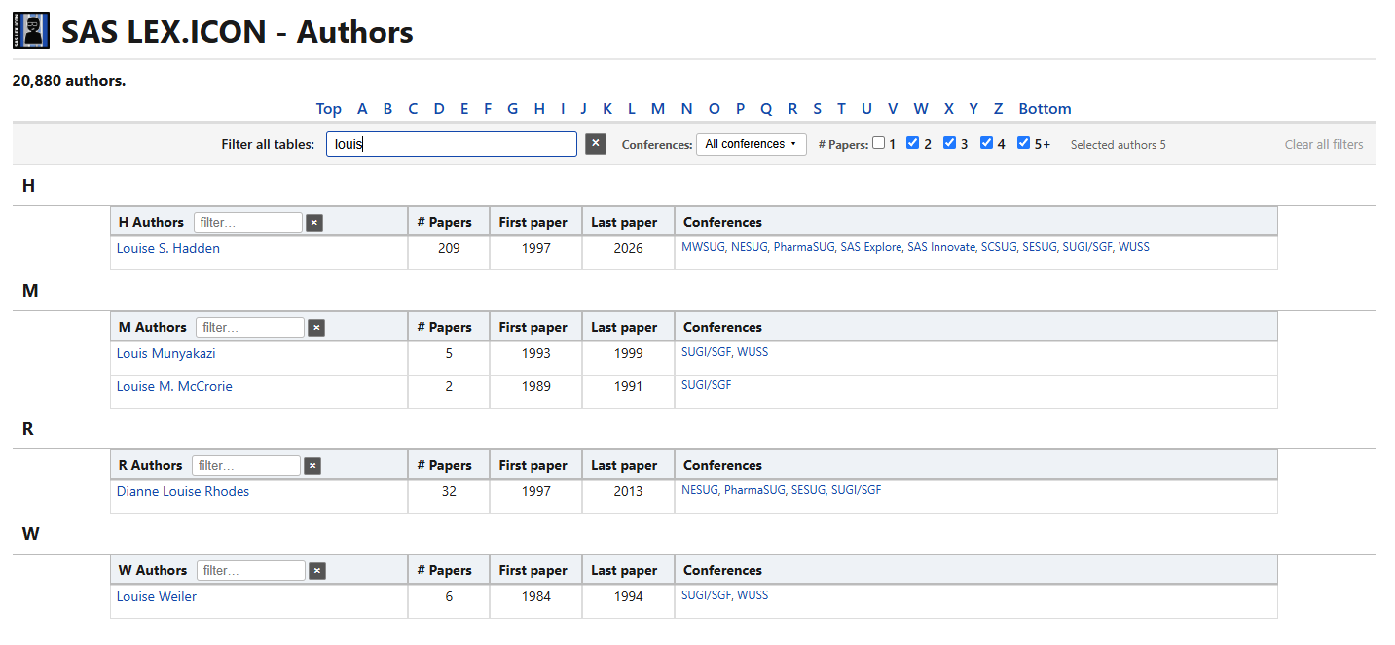Click MWSUG conference link for Hadden
This screenshot has height=645, width=1395.
pos(703,247)
